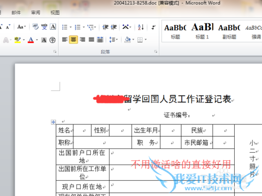This screenshot has height=196, width=262.
Task: Click the document title 留学回国人员工作证登记表
Action: [x=178, y=99]
